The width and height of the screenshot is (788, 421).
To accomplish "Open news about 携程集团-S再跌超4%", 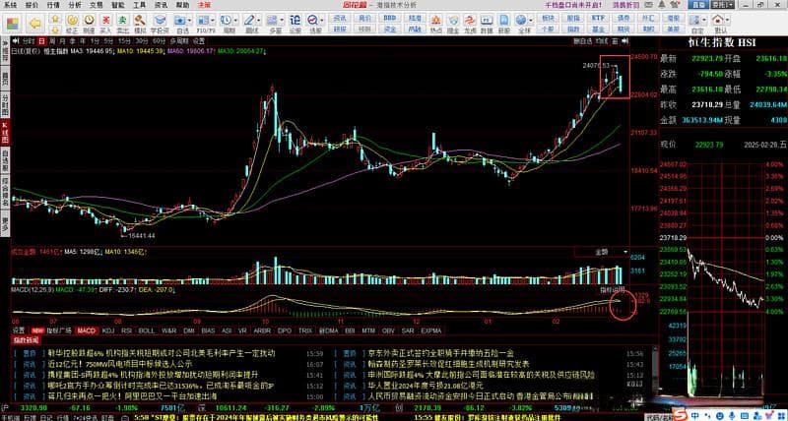I will coord(154,375).
